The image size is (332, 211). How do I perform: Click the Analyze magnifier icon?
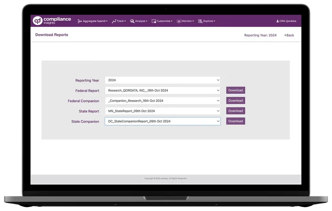132,21
